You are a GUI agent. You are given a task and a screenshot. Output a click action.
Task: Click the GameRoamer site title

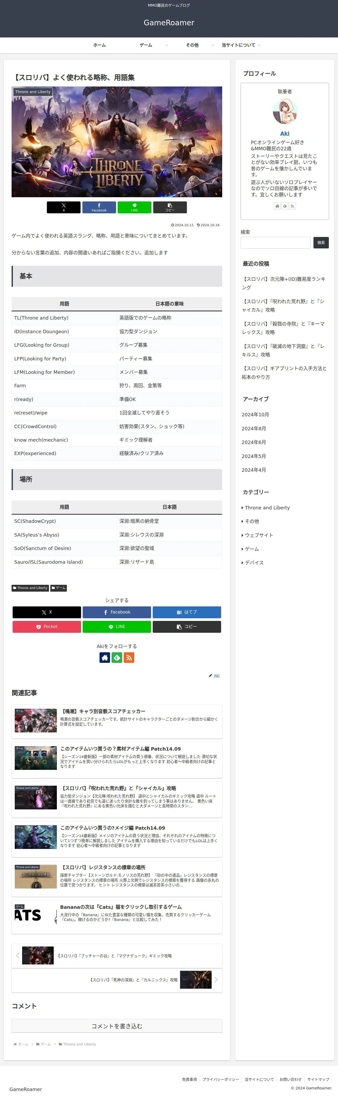[x=169, y=23]
